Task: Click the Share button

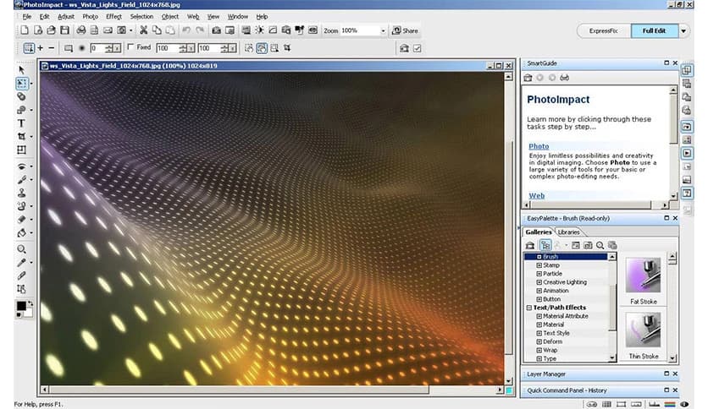Action: pos(405,30)
